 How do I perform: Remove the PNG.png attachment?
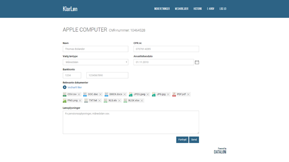click(80, 101)
